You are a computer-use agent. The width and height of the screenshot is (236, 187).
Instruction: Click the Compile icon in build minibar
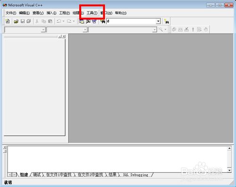tap(174, 29)
